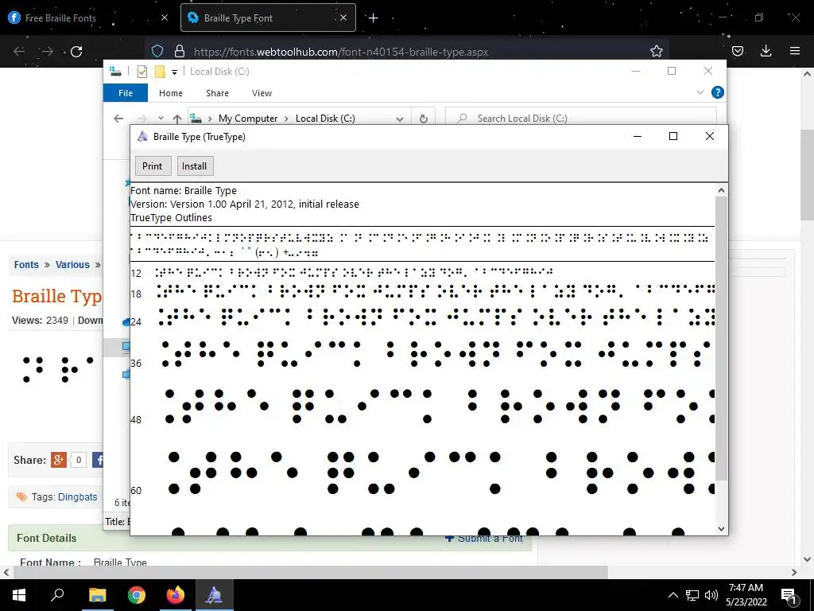
Task: Go back in Firefox history
Action: [x=19, y=52]
